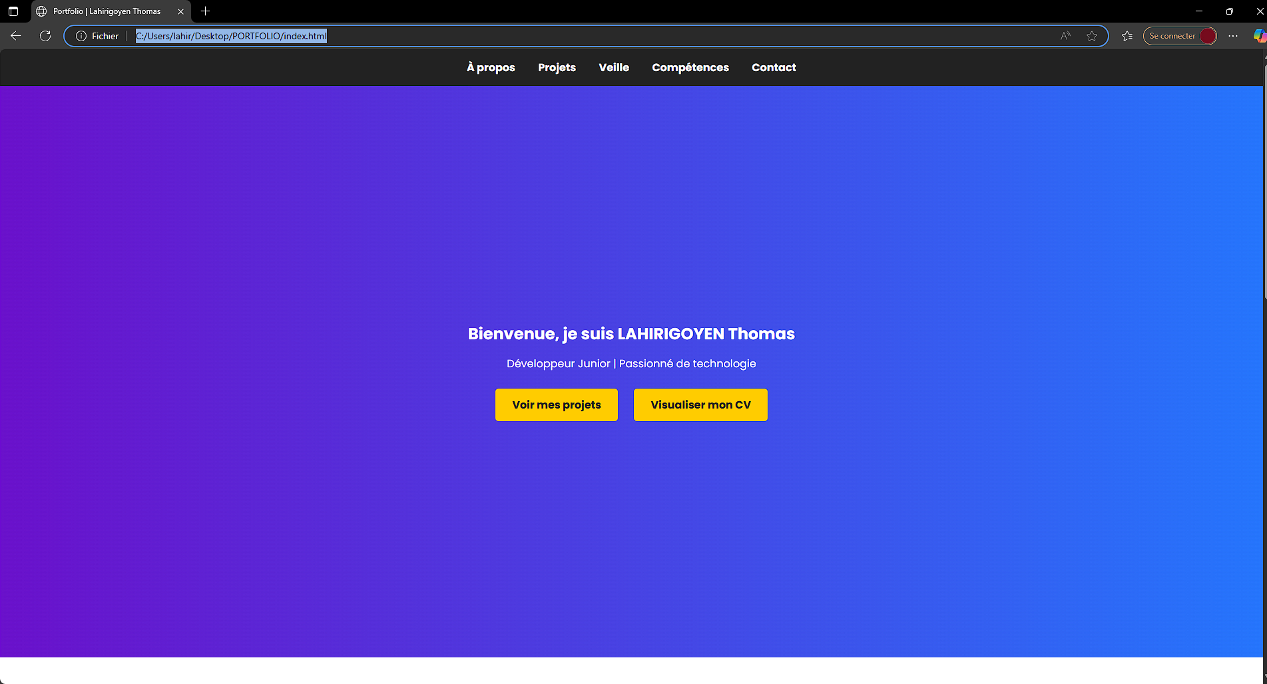Open the Fichier site info icon

coord(81,36)
